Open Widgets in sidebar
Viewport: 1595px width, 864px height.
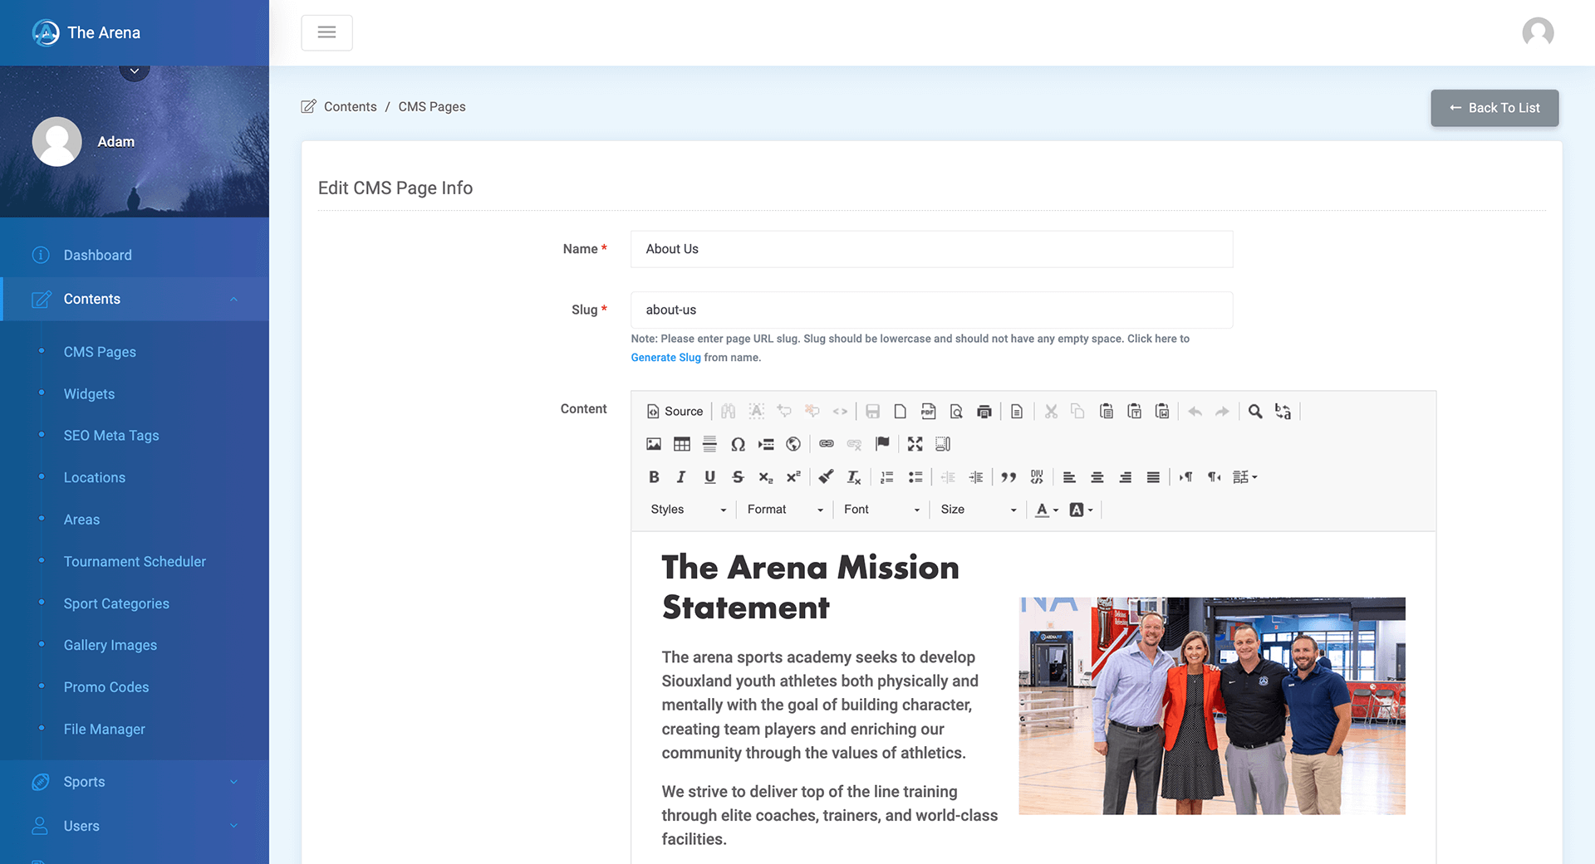pos(89,393)
